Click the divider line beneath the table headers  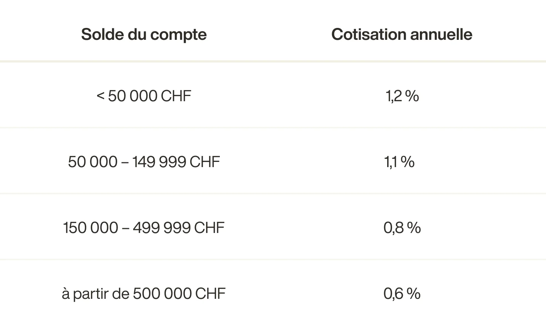(273, 61)
